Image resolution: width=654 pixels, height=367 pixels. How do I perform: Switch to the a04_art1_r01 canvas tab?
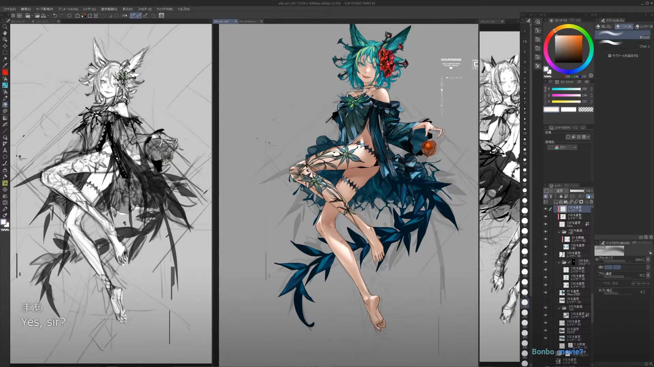(19, 21)
